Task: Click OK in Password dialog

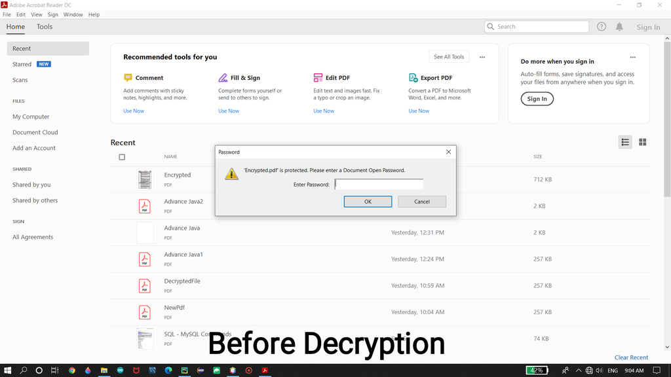Action: 368,202
